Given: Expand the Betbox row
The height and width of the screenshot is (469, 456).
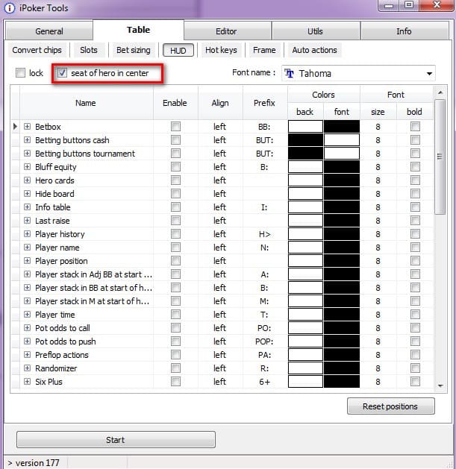Looking at the screenshot, I should point(28,127).
